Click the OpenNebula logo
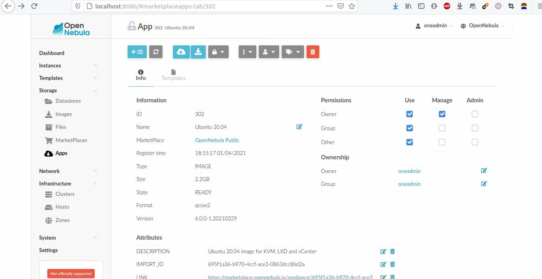 71,29
